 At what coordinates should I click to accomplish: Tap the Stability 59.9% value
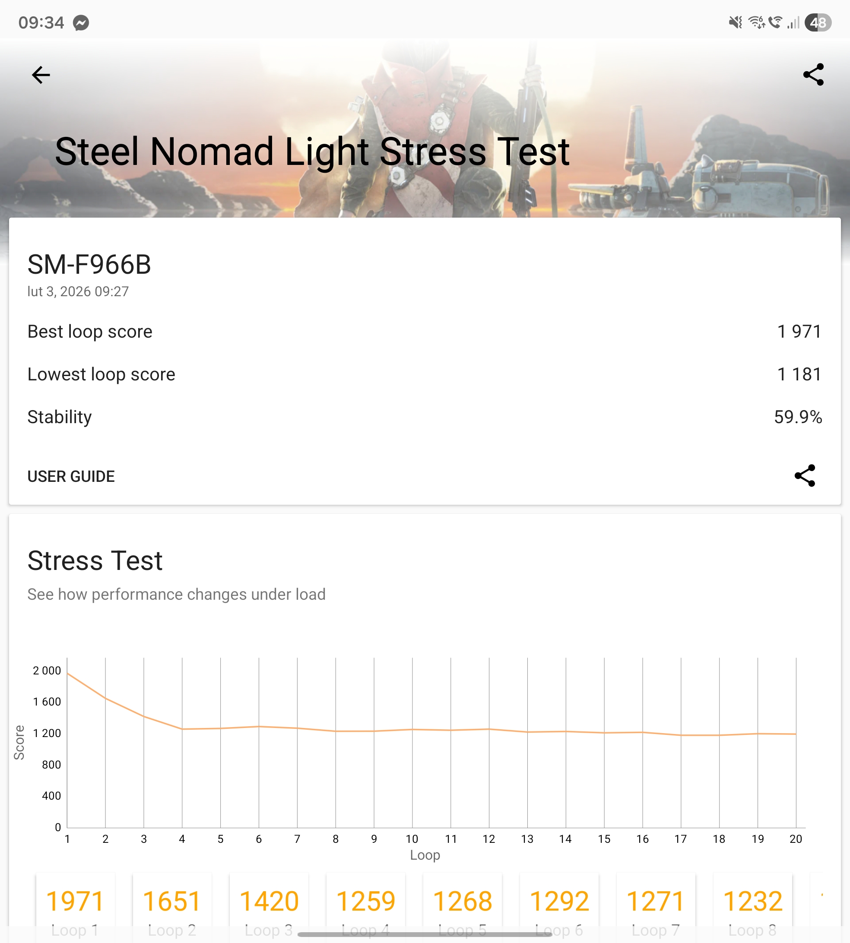[798, 417]
